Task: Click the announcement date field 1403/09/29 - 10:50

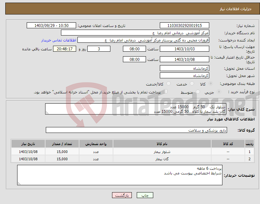Action: (51, 26)
